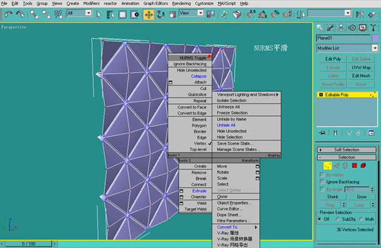Toggle the 2.5 Snaps magnet

click(x=251, y=14)
